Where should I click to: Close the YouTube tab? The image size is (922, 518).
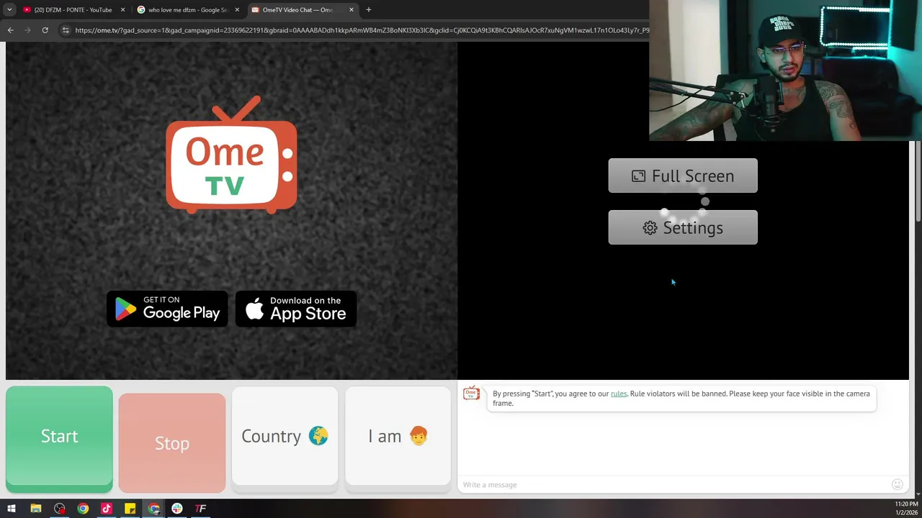122,10
